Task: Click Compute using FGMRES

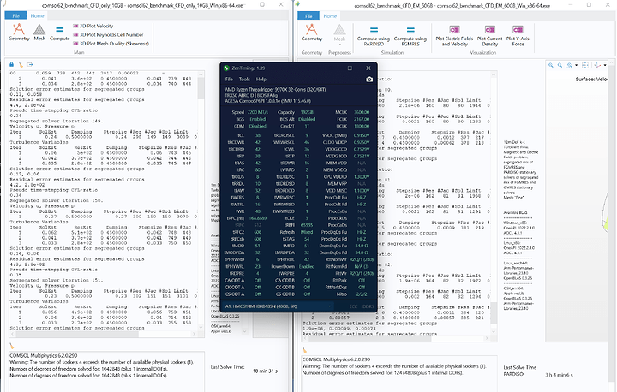Action: click(410, 35)
